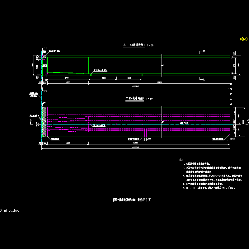Click the 16420 dimension under section A—A
The image size is (249, 249).
coord(159,82)
